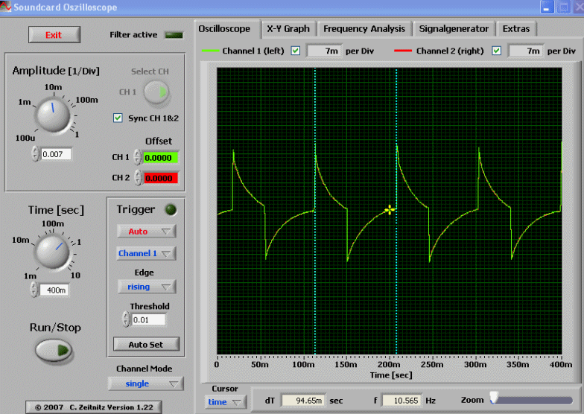
Task: Click the Filter active indicator LED
Action: click(174, 36)
